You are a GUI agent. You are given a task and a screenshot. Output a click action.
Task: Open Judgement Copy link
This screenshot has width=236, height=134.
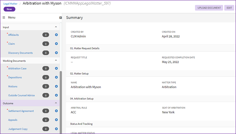tap(18, 129)
